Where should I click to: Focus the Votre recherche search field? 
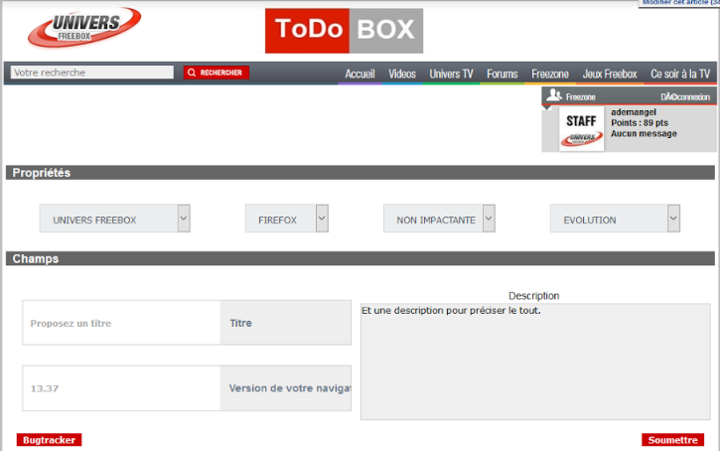(91, 73)
